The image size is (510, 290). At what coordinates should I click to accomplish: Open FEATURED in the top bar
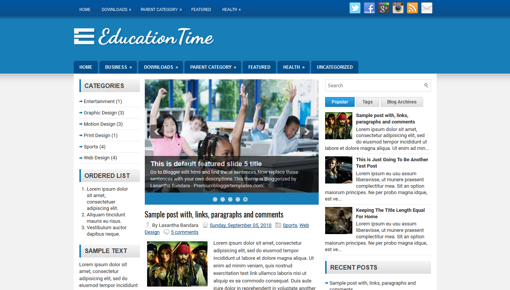[201, 9]
